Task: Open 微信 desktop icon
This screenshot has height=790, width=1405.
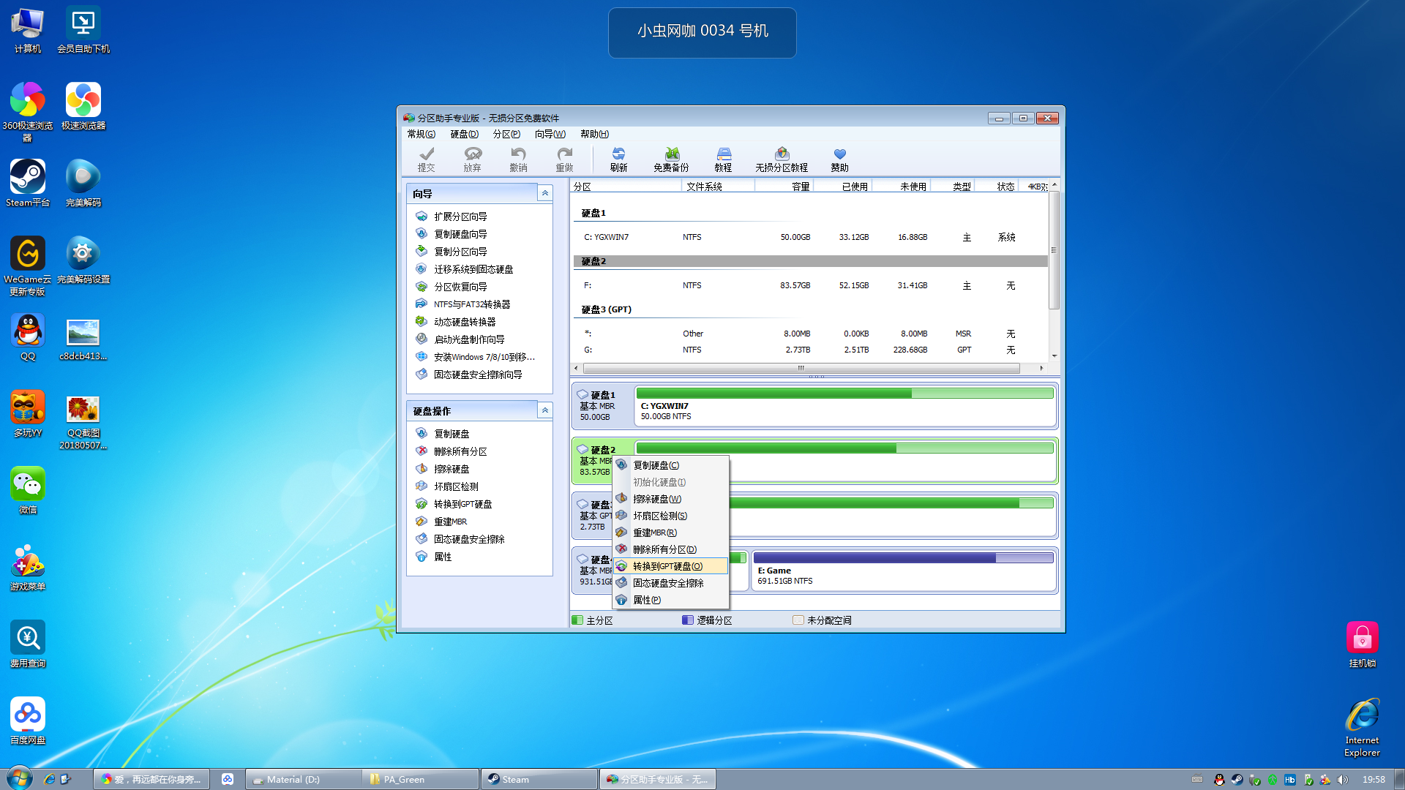Action: tap(28, 490)
